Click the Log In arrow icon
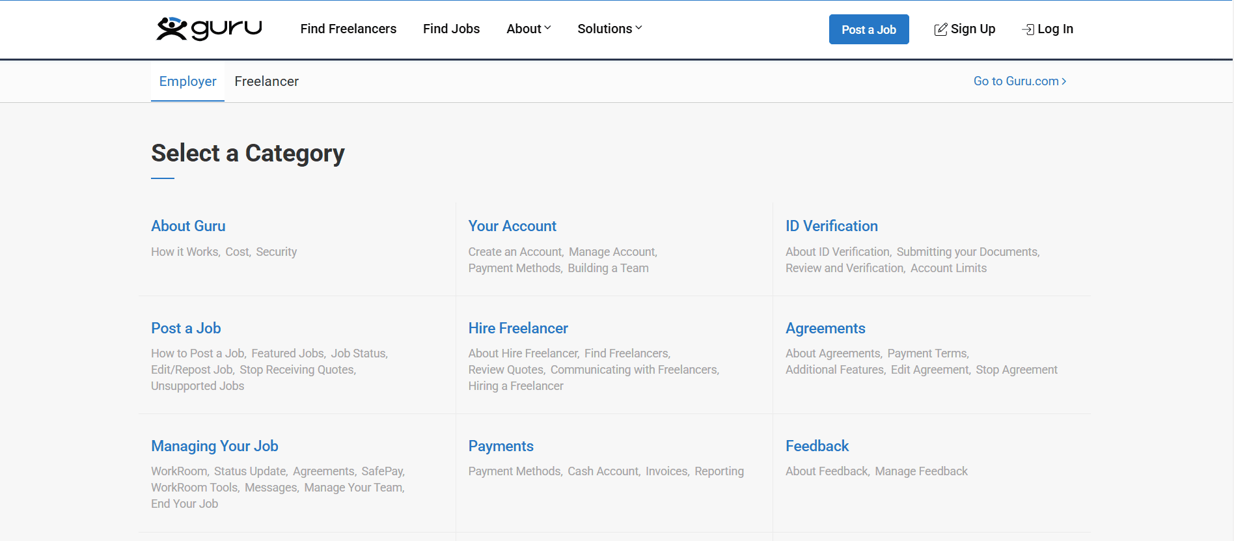1234x541 pixels. coord(1028,29)
